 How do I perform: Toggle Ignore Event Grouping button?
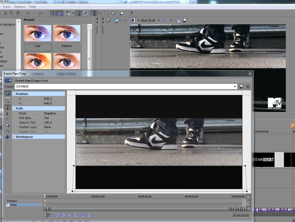pos(85,13)
